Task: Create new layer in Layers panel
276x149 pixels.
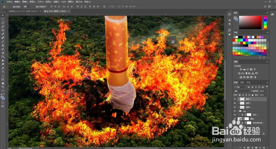Action: (x=260, y=147)
